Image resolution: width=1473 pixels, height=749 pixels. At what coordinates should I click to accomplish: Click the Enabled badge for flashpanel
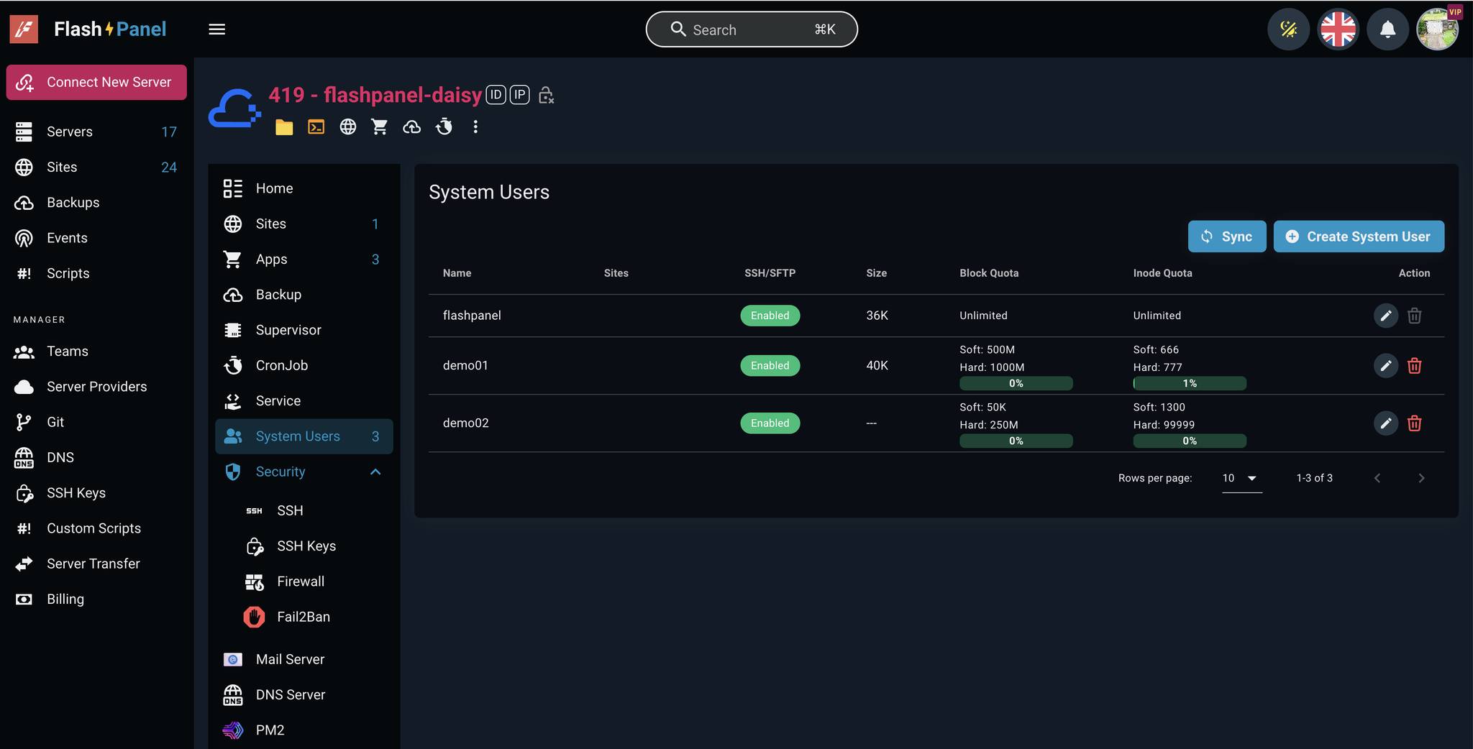770,316
